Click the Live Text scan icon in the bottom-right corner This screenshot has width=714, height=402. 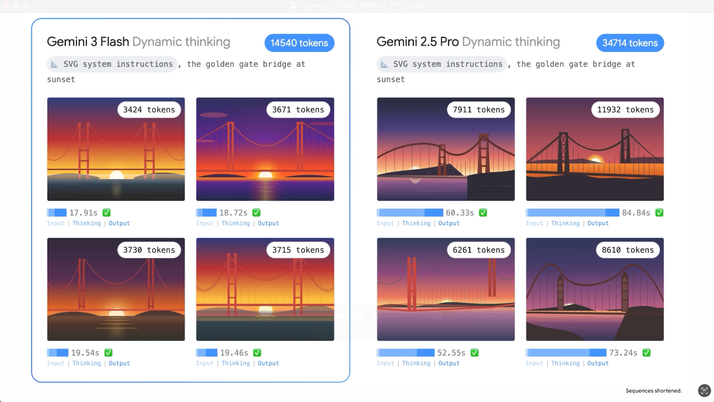coord(705,390)
